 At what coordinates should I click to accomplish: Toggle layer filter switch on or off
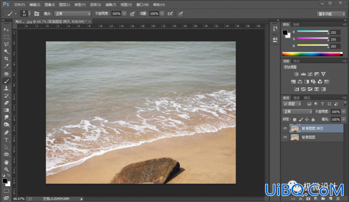(345, 104)
